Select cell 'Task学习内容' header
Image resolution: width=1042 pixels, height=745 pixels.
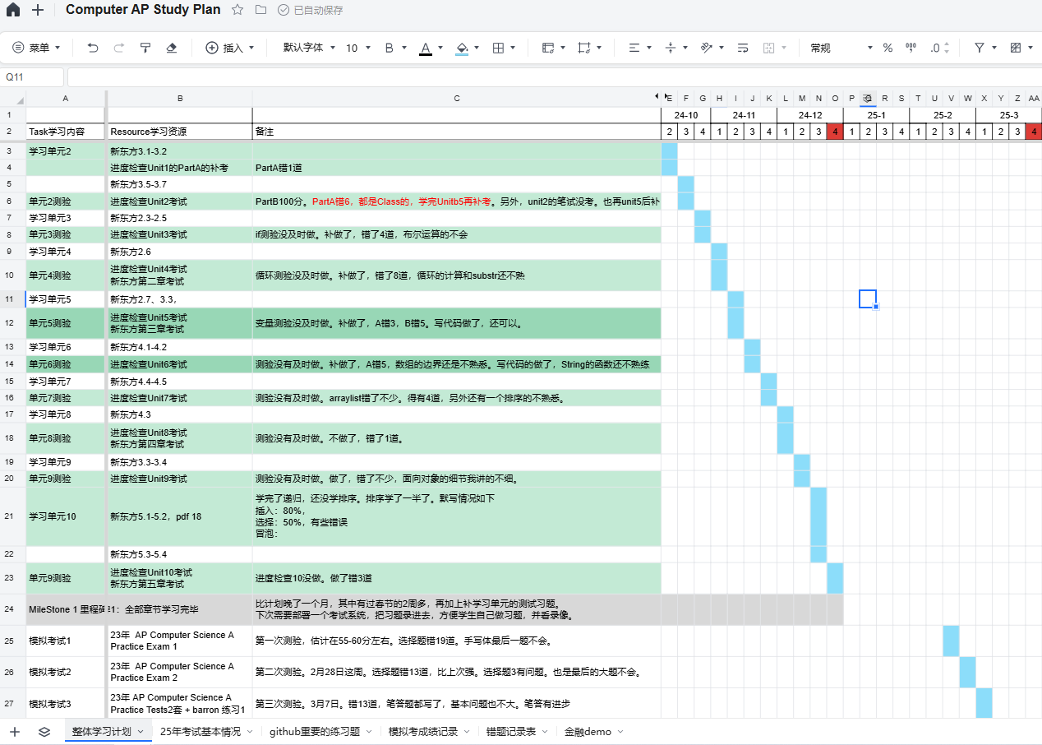tap(66, 132)
